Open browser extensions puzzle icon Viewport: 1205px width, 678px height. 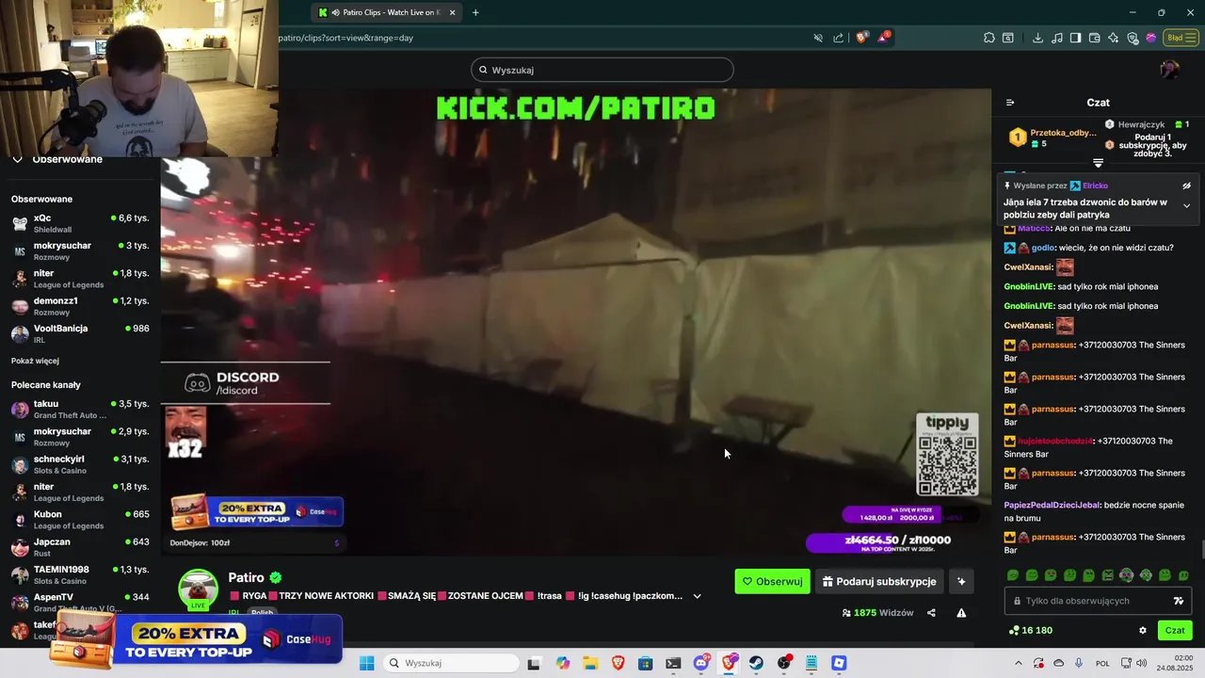point(989,38)
